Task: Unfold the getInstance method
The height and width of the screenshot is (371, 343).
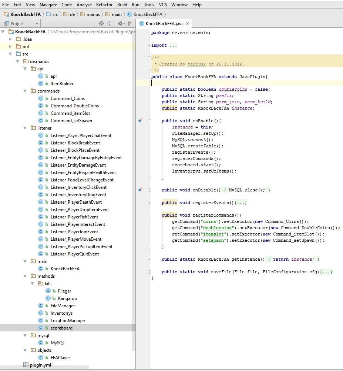Action: point(149,259)
